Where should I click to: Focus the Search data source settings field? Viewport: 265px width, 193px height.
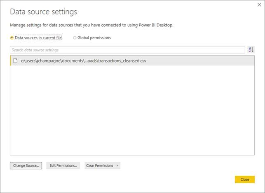(127, 50)
